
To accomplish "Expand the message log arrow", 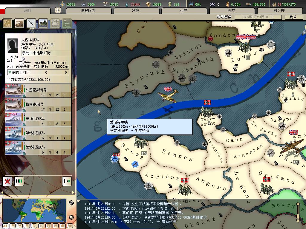I will point(78,201).
